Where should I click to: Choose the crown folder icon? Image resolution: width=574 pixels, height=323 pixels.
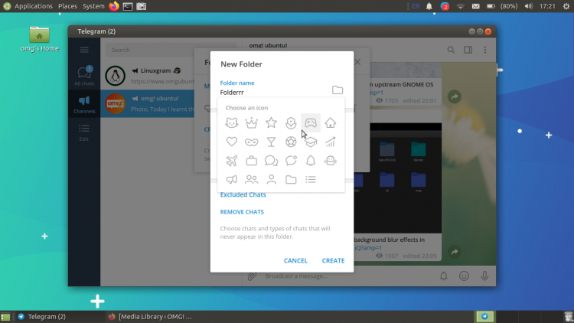point(252,122)
